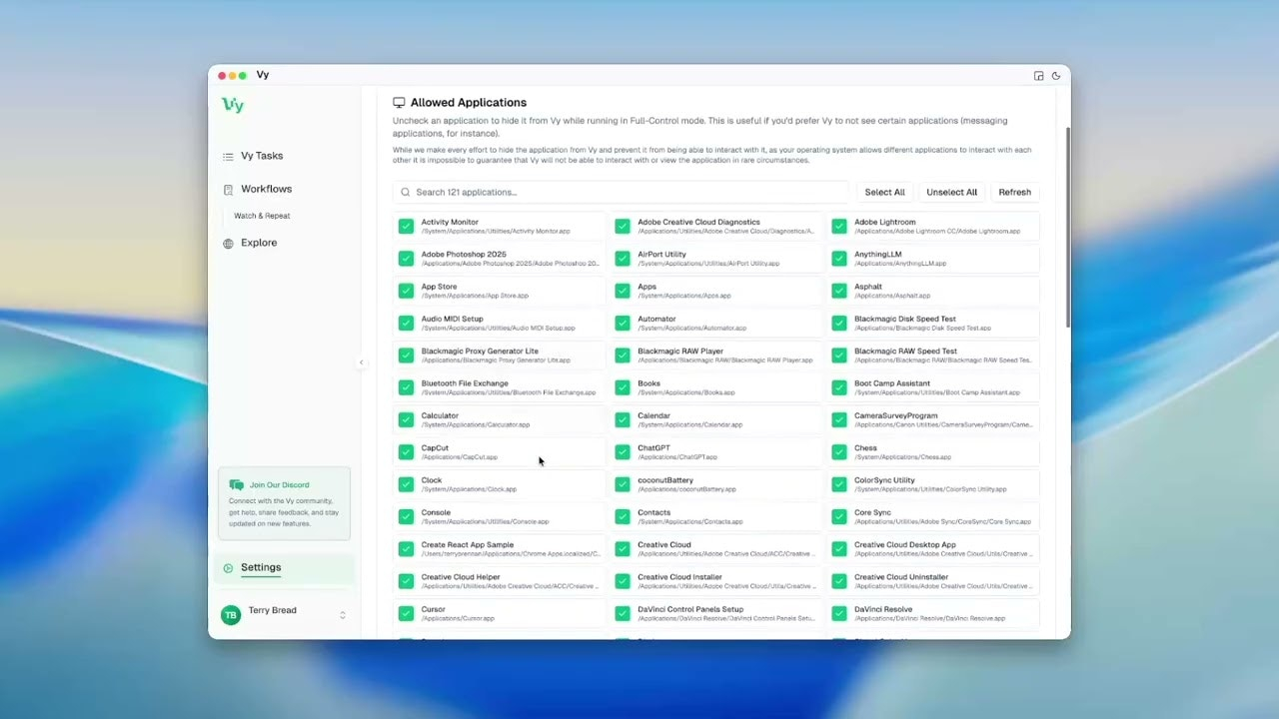The image size is (1279, 719).
Task: Disable the DaVinci Resolve checkbox
Action: click(839, 613)
